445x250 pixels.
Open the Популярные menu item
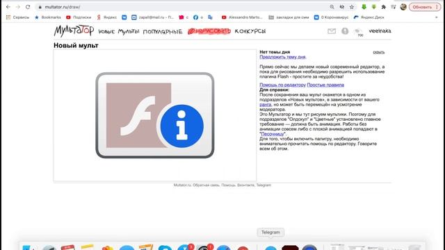163,31
